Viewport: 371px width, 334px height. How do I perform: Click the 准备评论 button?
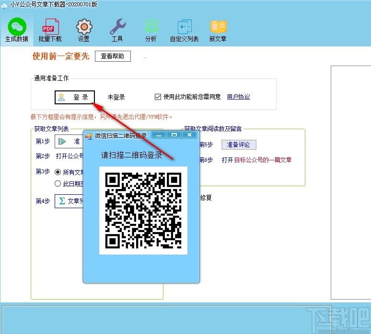(239, 145)
